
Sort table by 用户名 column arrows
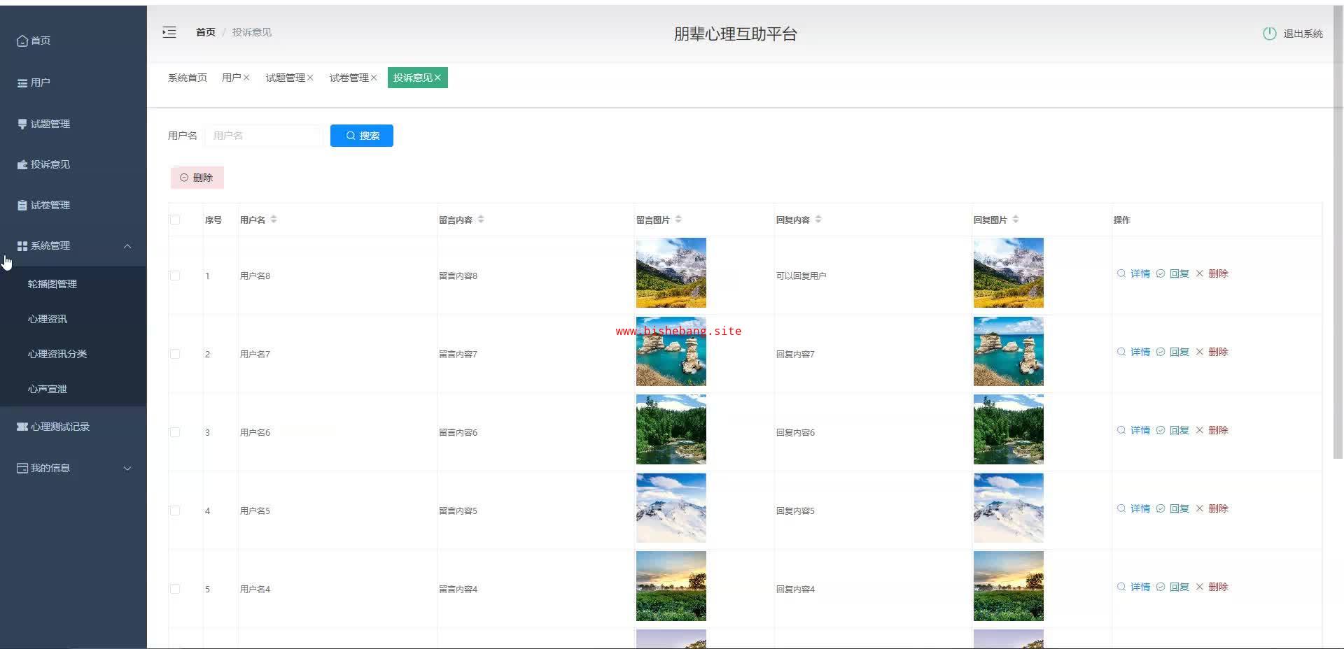274,220
